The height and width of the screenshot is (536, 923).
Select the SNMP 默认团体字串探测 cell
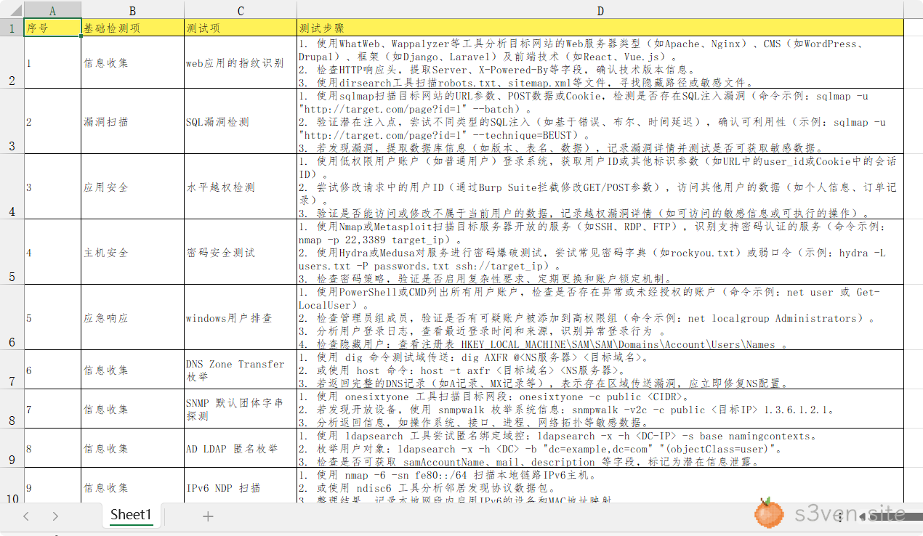(x=241, y=409)
